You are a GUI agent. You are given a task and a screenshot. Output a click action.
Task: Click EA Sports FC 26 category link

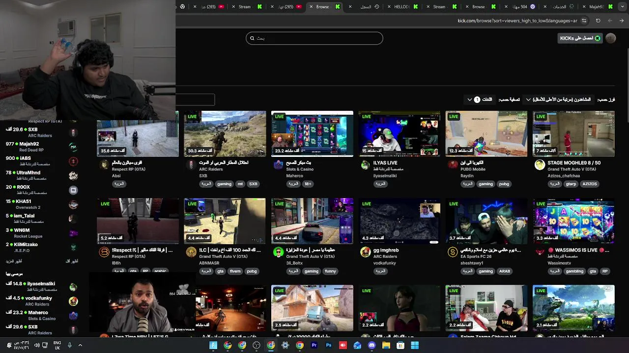(x=477, y=256)
